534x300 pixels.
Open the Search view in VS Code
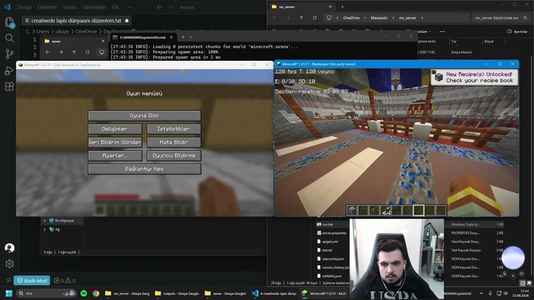pos(9,38)
